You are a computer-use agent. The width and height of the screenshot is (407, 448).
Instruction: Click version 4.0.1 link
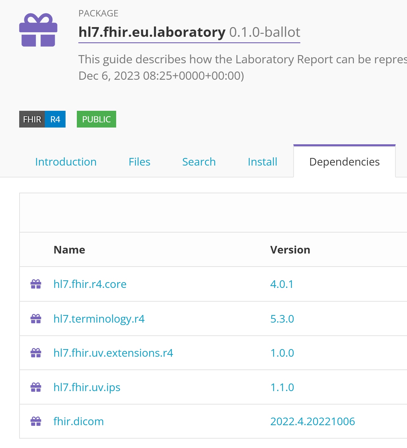click(x=282, y=284)
